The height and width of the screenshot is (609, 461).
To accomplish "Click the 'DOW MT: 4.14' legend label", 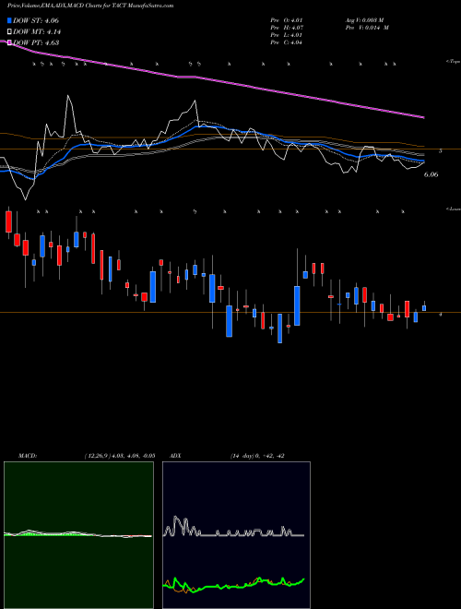I will [37, 32].
